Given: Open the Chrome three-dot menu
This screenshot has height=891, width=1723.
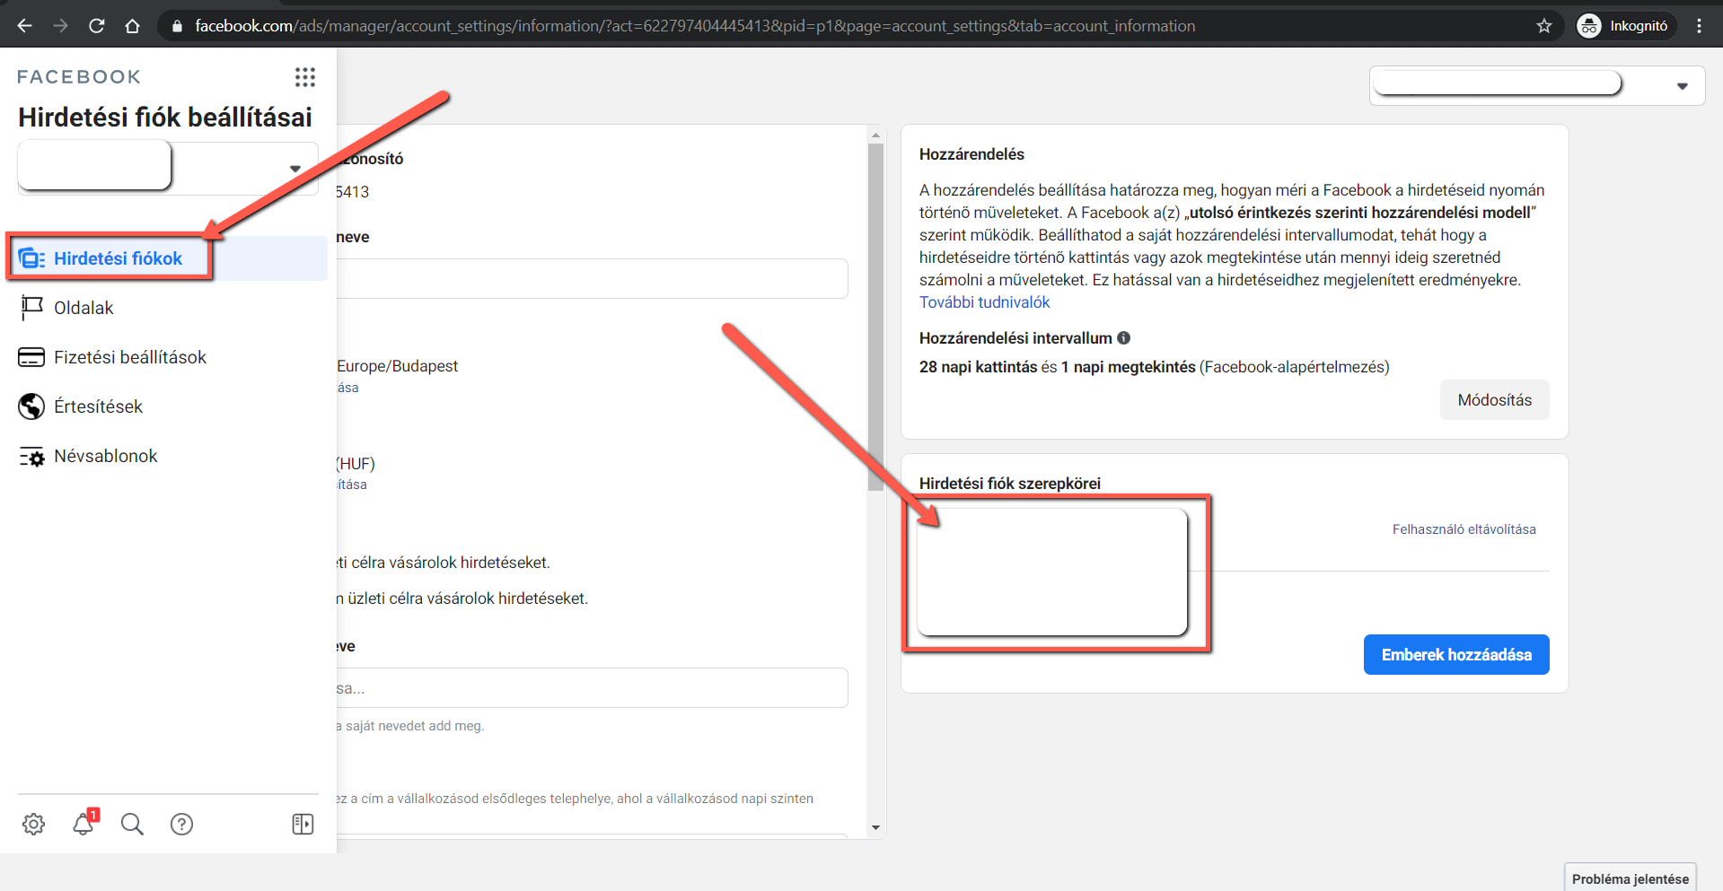Looking at the screenshot, I should [x=1699, y=26].
